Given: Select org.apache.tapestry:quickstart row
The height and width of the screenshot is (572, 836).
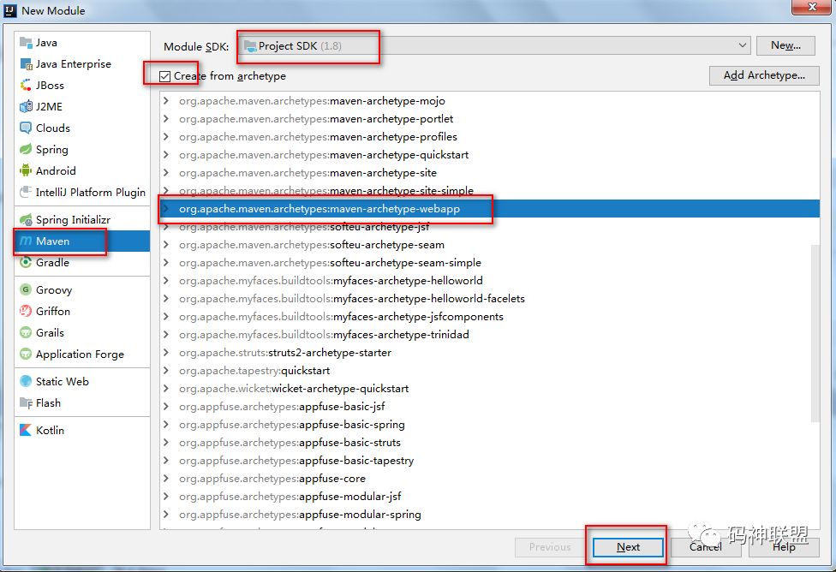Looking at the screenshot, I should click(489, 371).
